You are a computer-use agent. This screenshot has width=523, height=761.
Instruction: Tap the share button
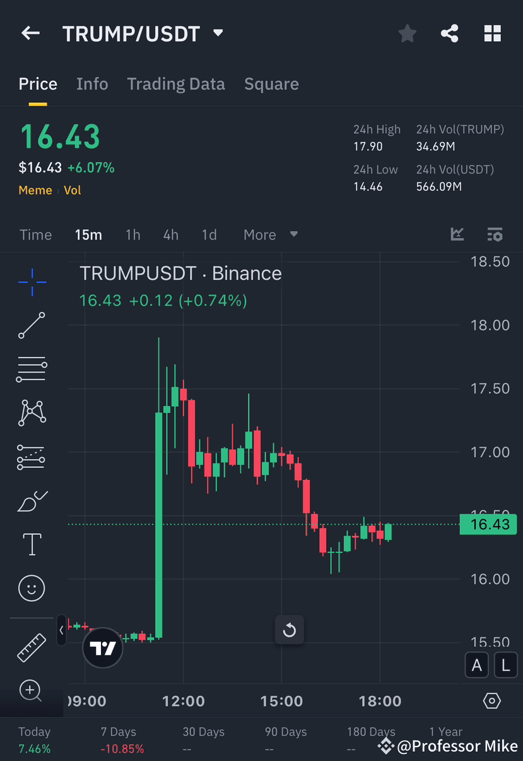450,33
